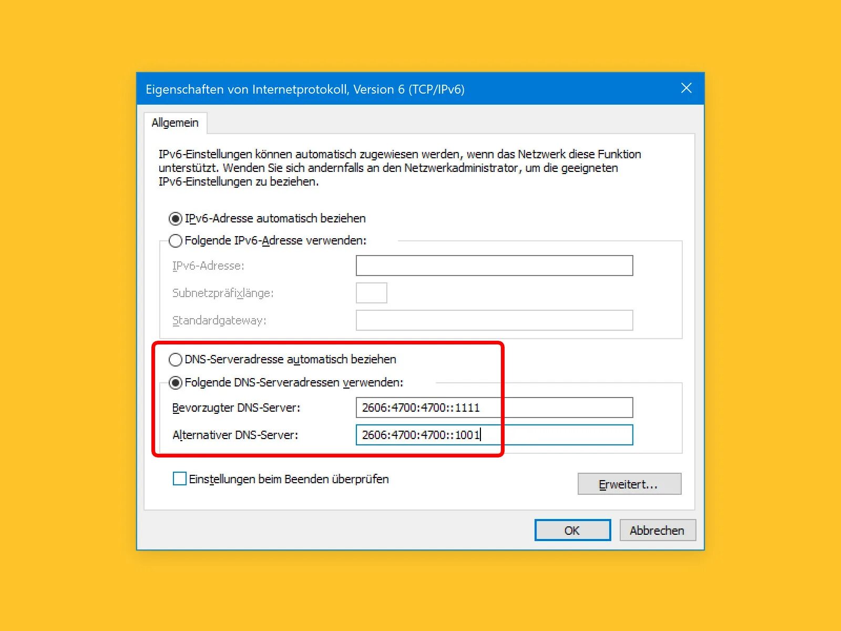Open the Erweitert… advanced settings
Viewport: 841px width, 631px height.
click(629, 484)
